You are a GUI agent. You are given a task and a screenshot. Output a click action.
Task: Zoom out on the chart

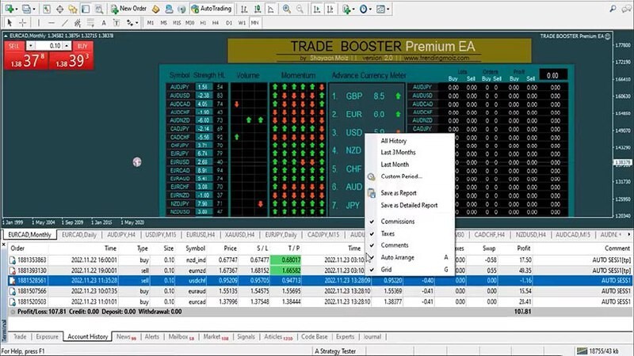tap(300, 9)
